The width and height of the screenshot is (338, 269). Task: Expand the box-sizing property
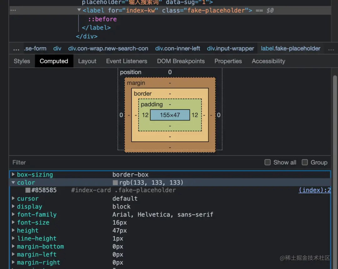pos(13,174)
